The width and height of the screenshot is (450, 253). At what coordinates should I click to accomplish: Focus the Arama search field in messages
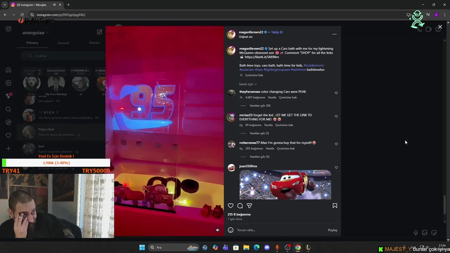tap(63, 56)
